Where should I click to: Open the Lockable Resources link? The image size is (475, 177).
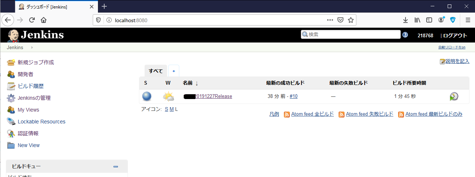(x=41, y=122)
